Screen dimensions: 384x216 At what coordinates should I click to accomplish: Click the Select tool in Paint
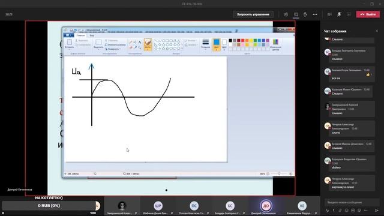(98, 44)
